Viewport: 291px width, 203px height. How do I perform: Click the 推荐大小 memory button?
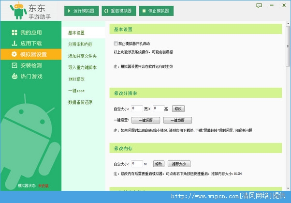[x=182, y=164]
